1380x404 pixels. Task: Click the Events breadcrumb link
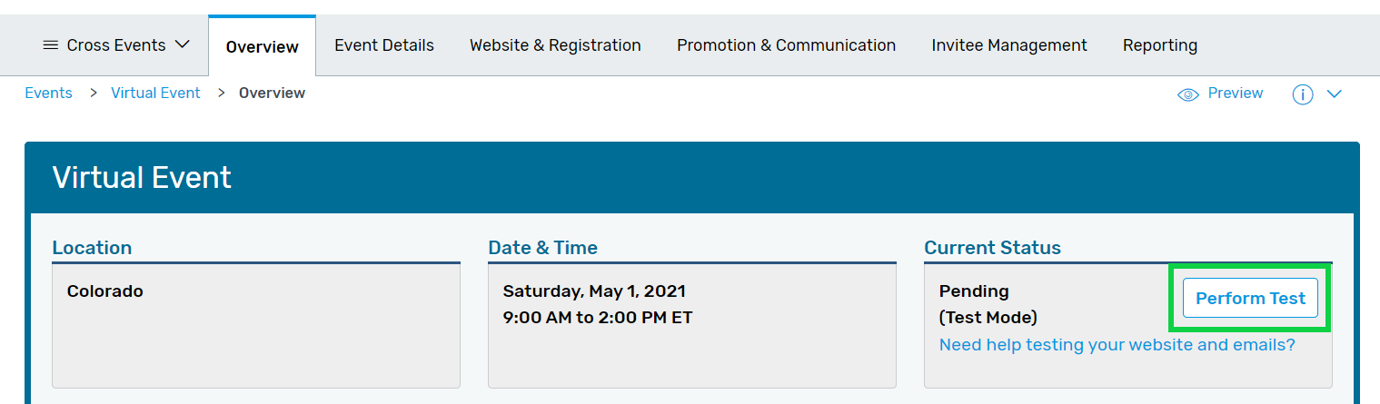(48, 94)
